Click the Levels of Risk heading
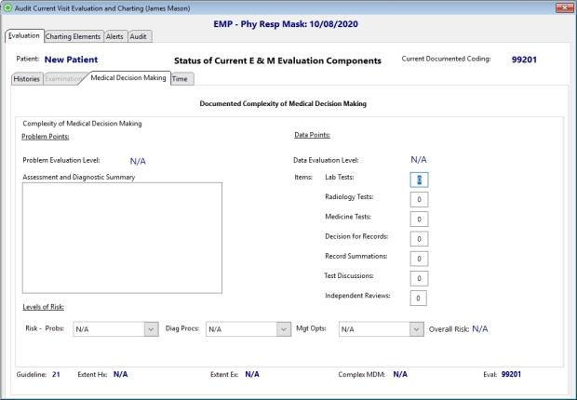 pos(44,307)
